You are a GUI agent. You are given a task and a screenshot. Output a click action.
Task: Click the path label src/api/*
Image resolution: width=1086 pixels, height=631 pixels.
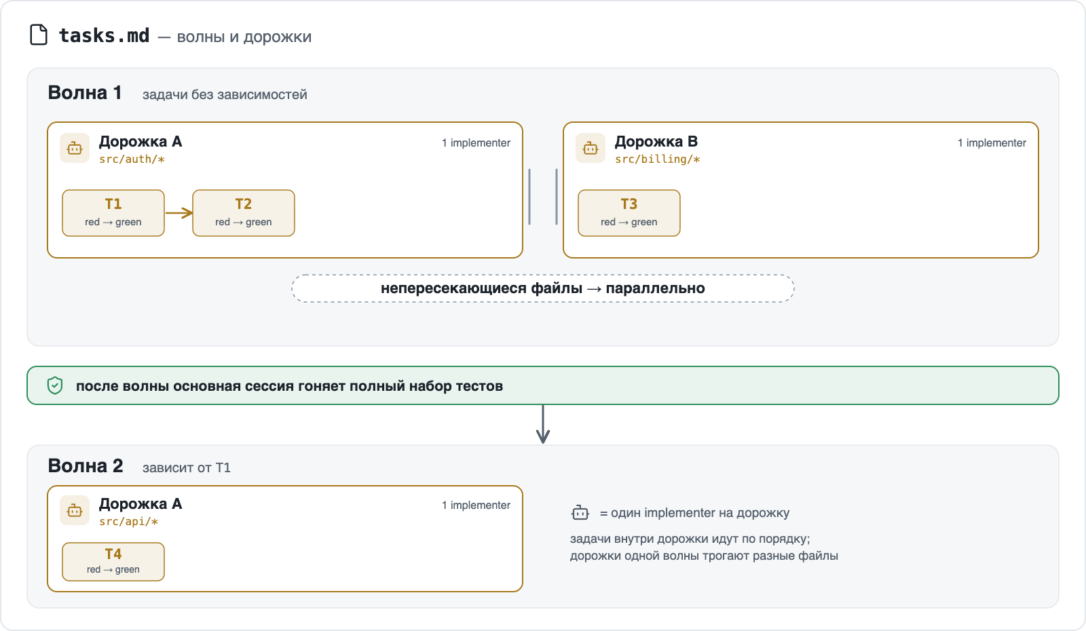coord(128,521)
